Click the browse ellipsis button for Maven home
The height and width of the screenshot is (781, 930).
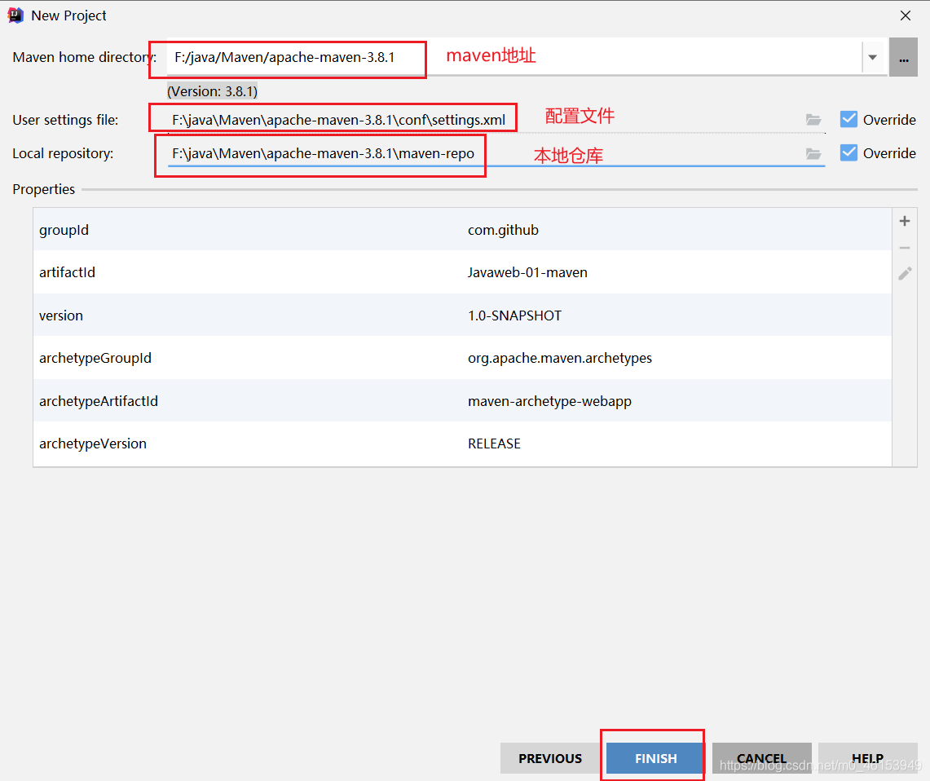click(903, 58)
